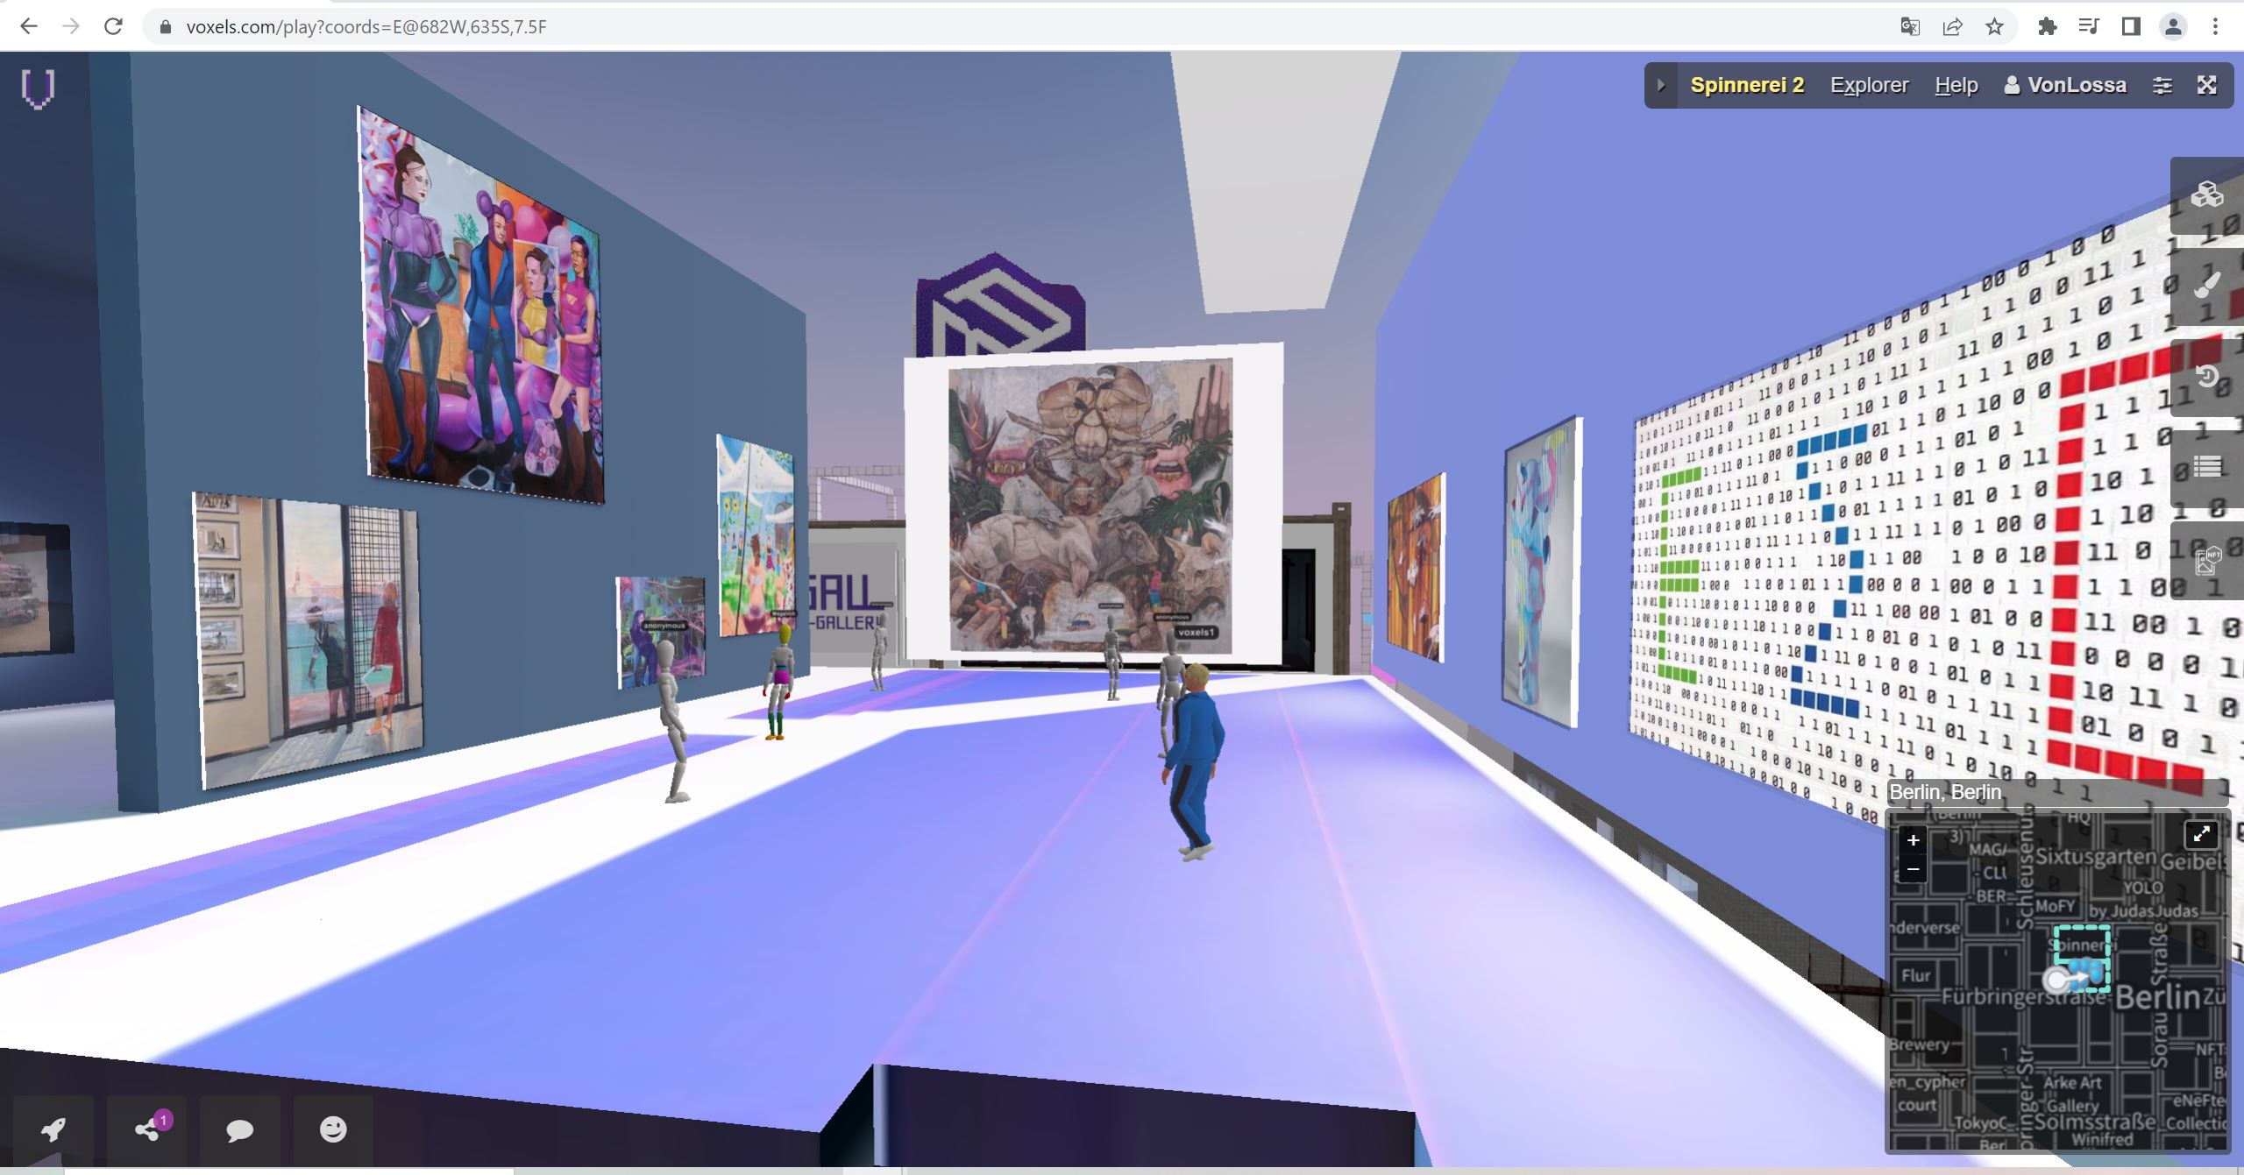Screen dimensions: 2244x1175
Task: Click the blue teddy bear artwork on right wall
Action: tap(1542, 571)
